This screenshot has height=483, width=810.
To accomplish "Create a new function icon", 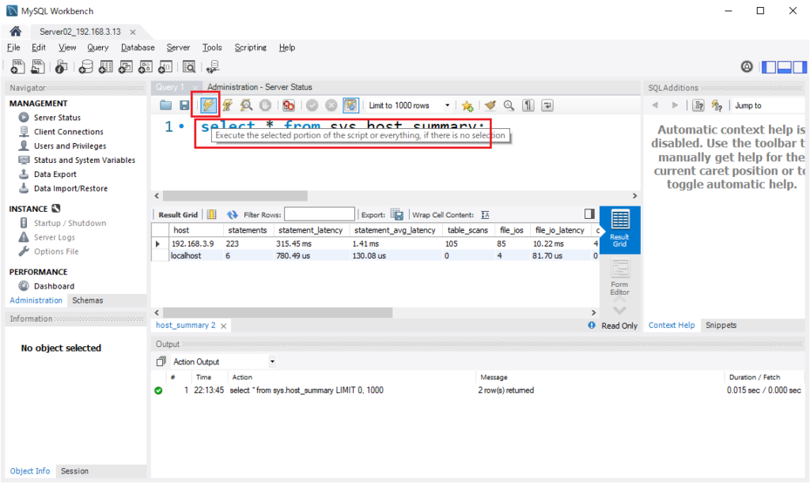I will (165, 66).
